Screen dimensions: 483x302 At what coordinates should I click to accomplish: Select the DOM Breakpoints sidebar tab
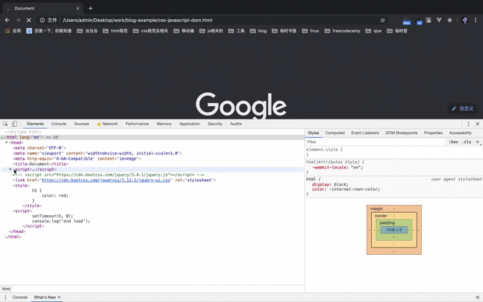[x=401, y=133]
